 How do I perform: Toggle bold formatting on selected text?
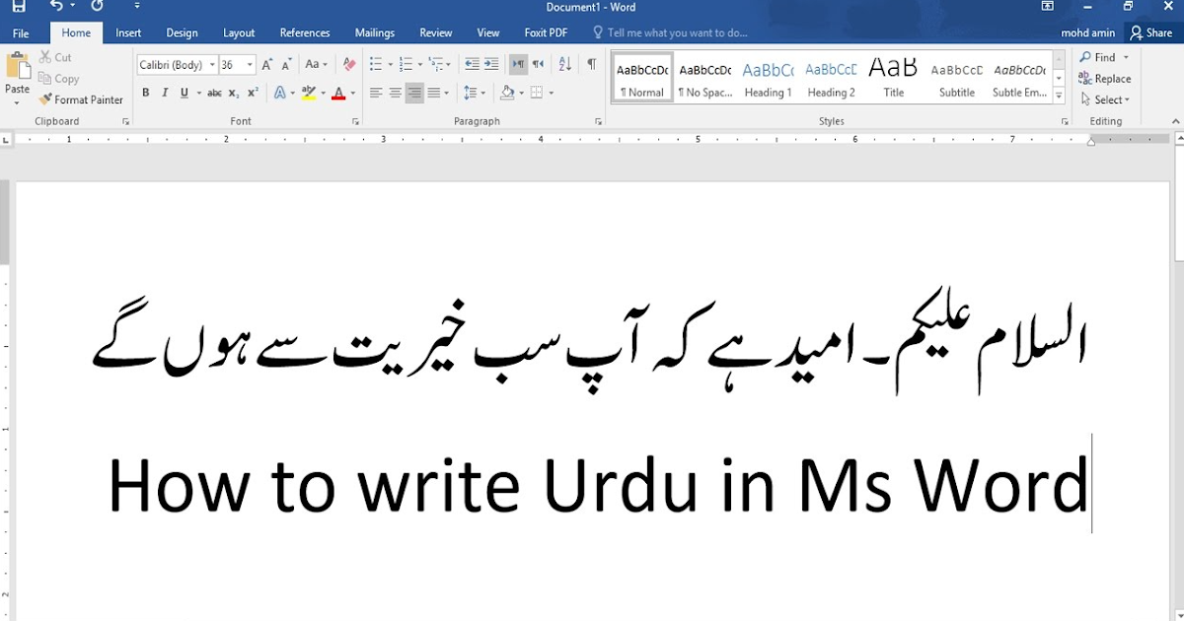(x=145, y=92)
